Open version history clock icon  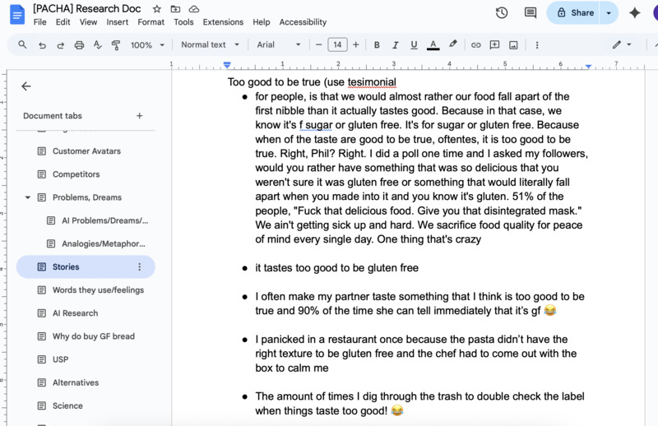(x=502, y=12)
